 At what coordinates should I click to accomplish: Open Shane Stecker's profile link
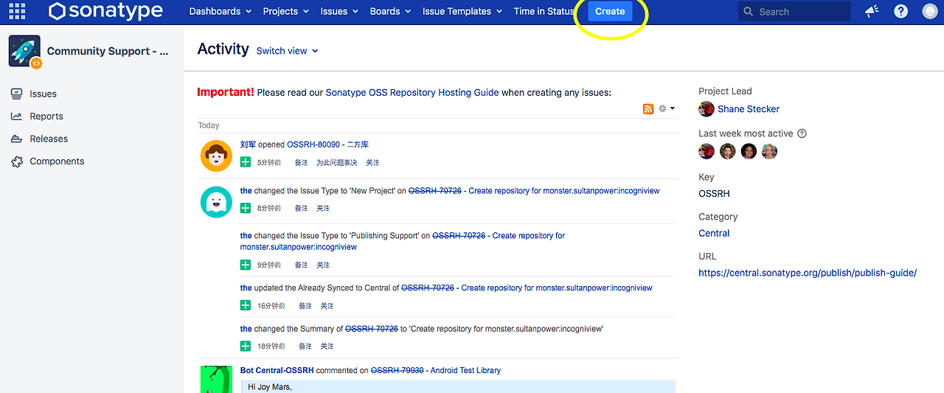[x=749, y=109]
